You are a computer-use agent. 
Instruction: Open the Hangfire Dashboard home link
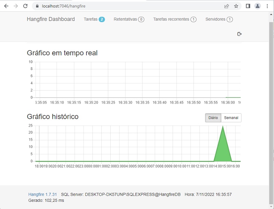(x=51, y=19)
